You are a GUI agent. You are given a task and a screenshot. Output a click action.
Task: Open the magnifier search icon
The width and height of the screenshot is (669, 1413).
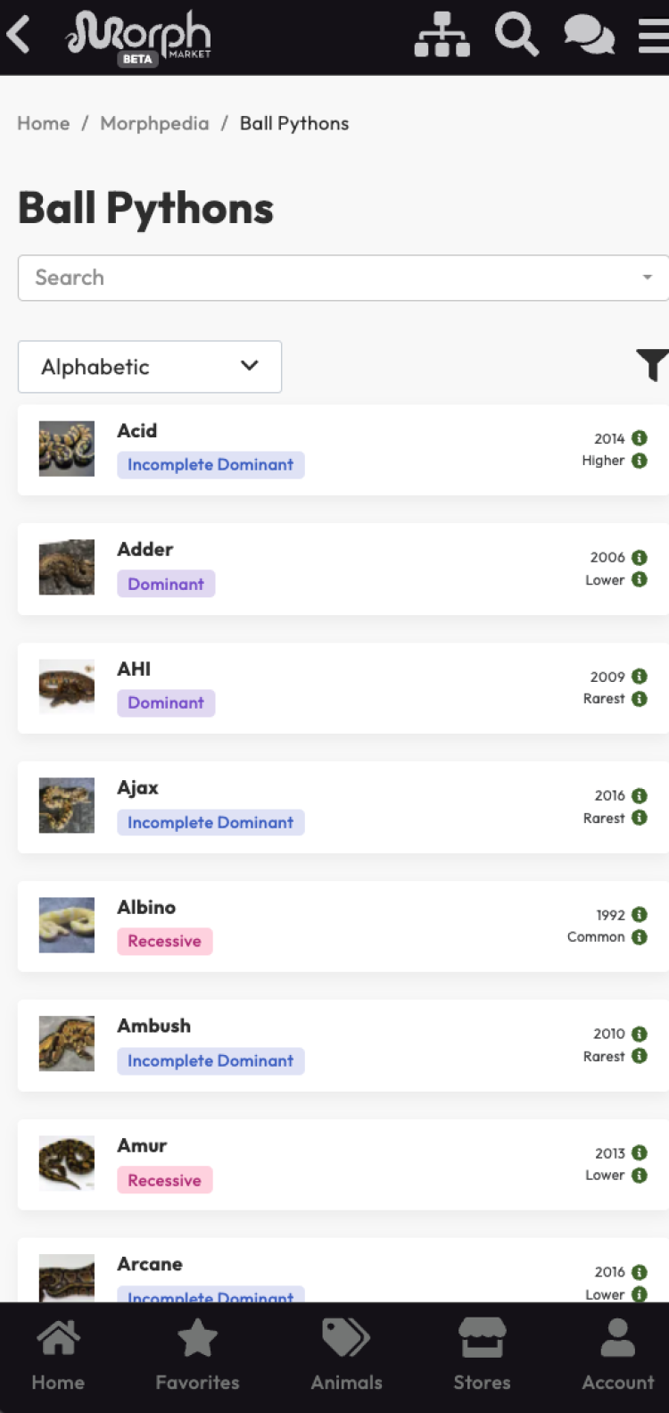(x=516, y=35)
